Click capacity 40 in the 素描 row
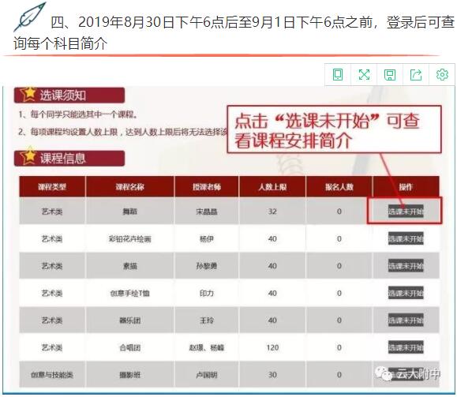The image size is (457, 397). (x=272, y=266)
